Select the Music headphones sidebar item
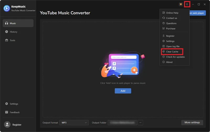The height and width of the screenshot is (132, 210). 18,23
